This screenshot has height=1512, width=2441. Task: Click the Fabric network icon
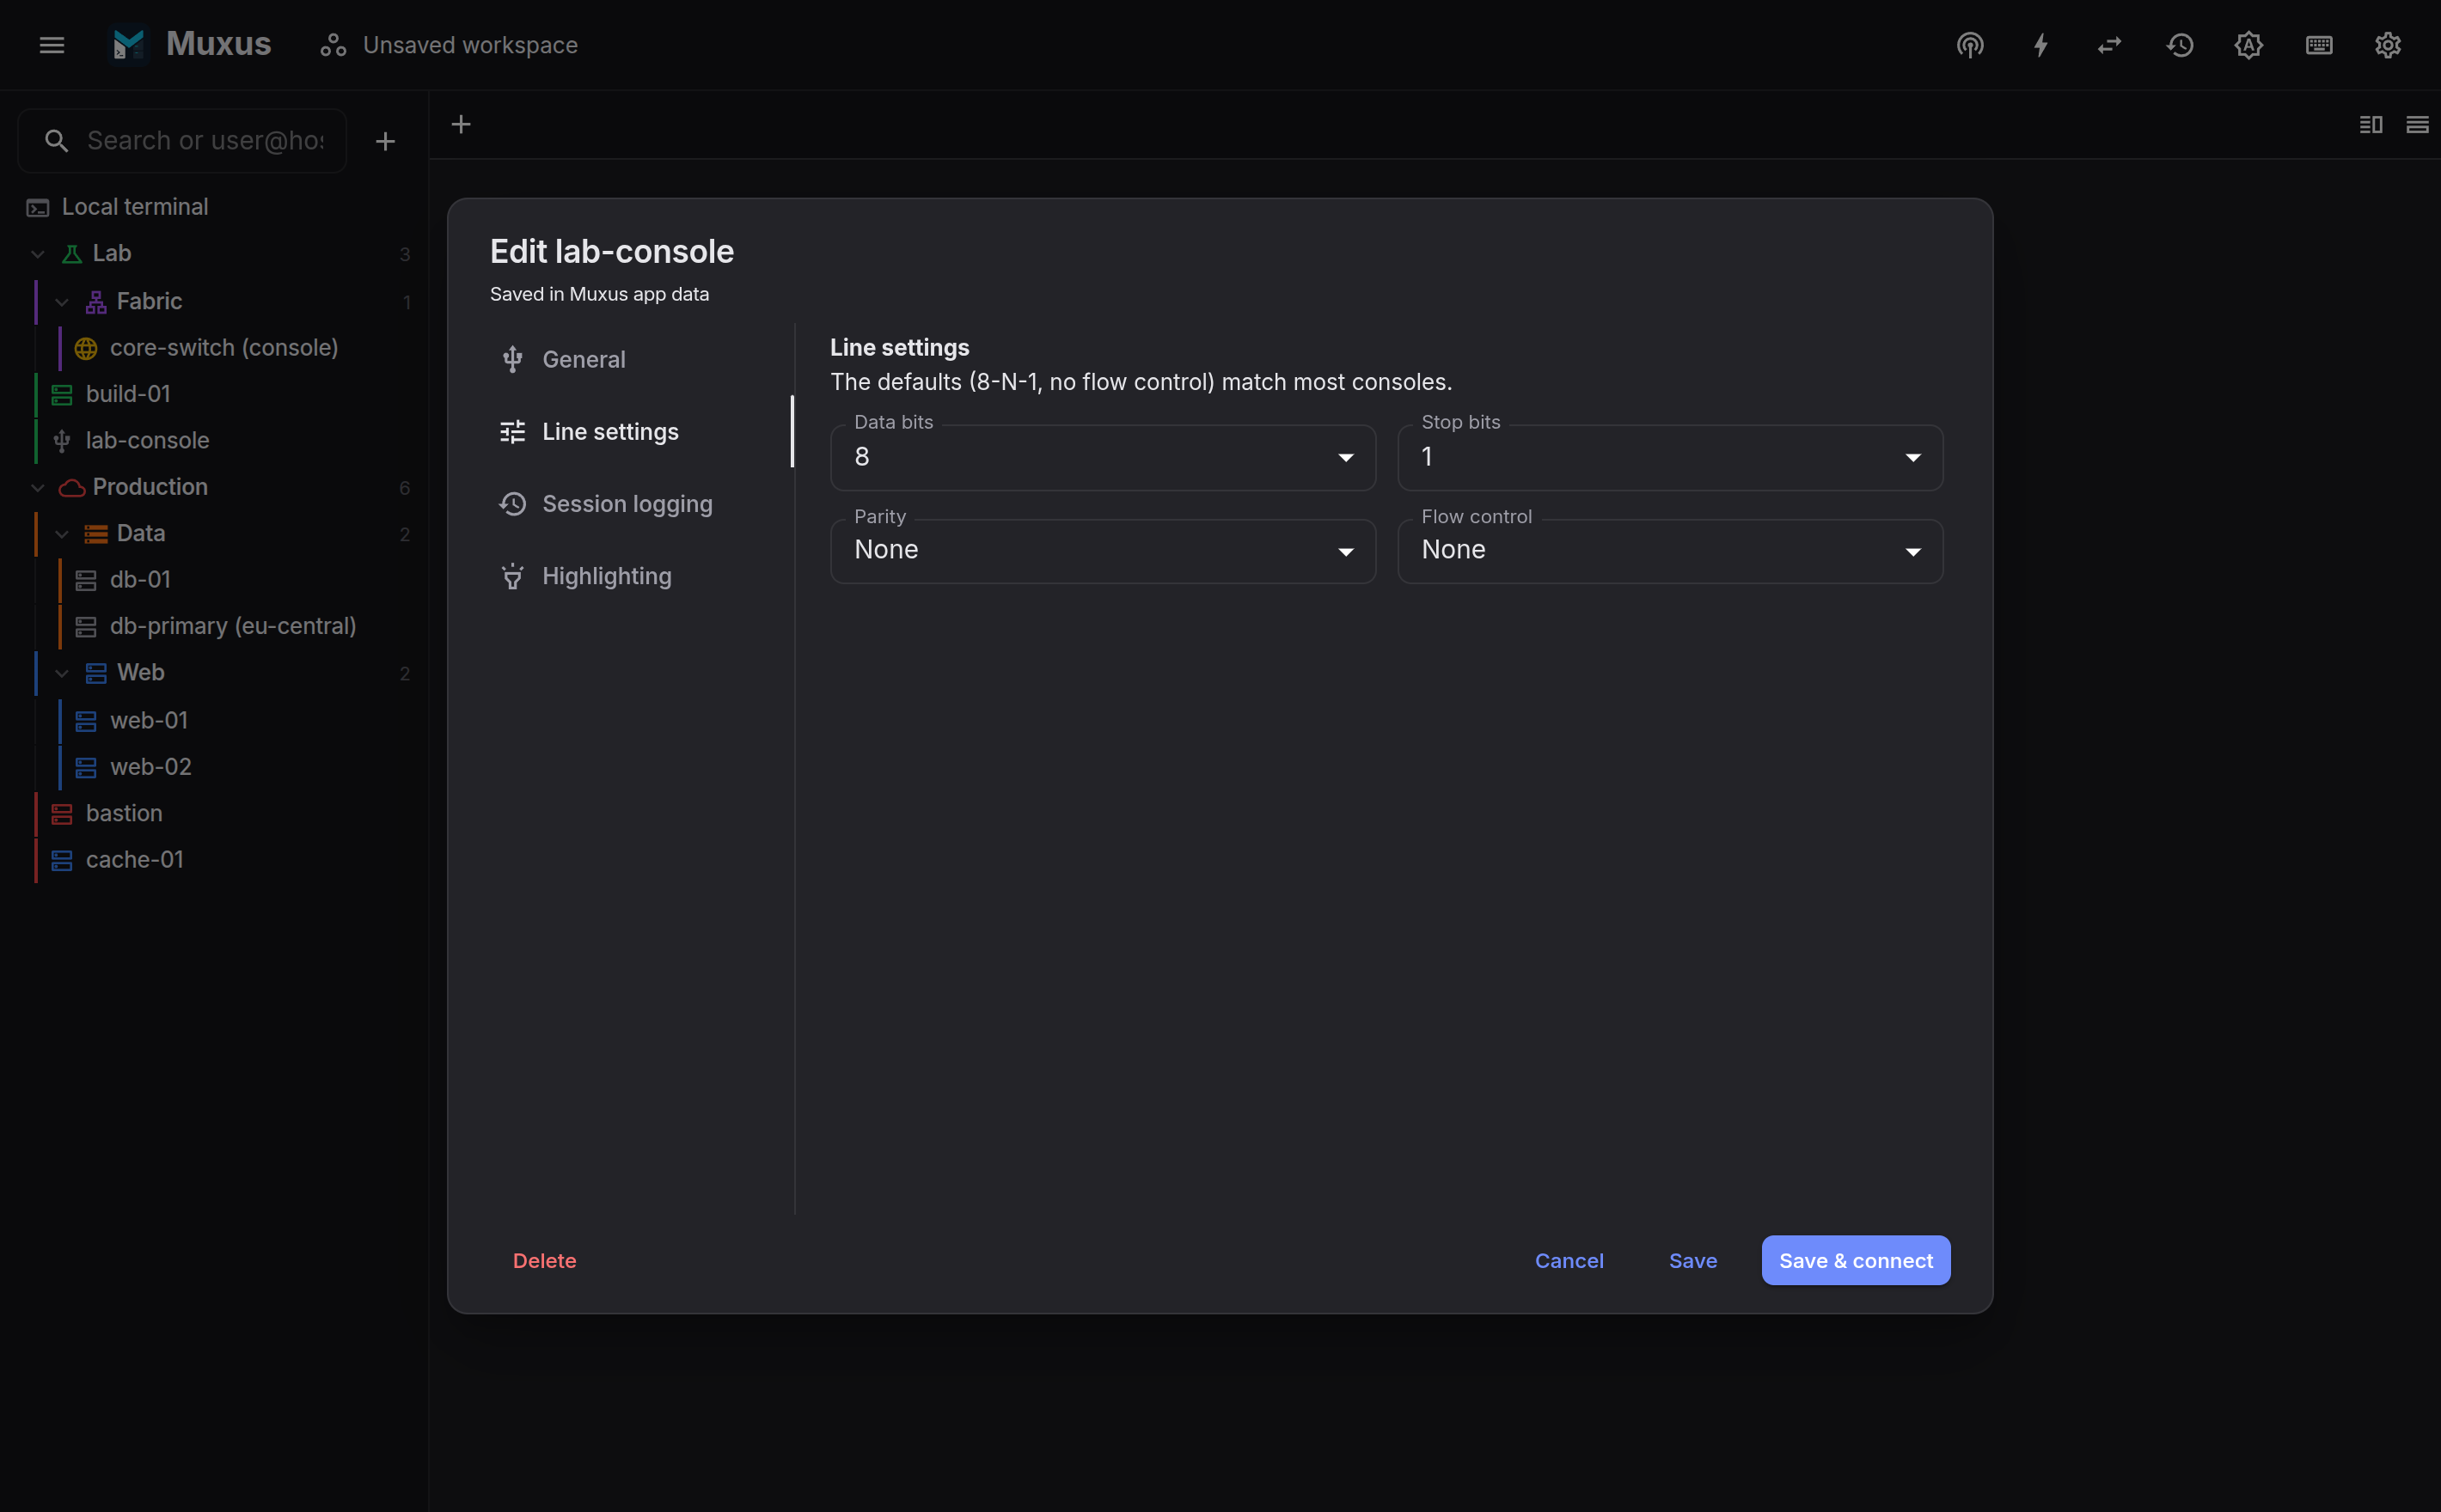(x=96, y=302)
